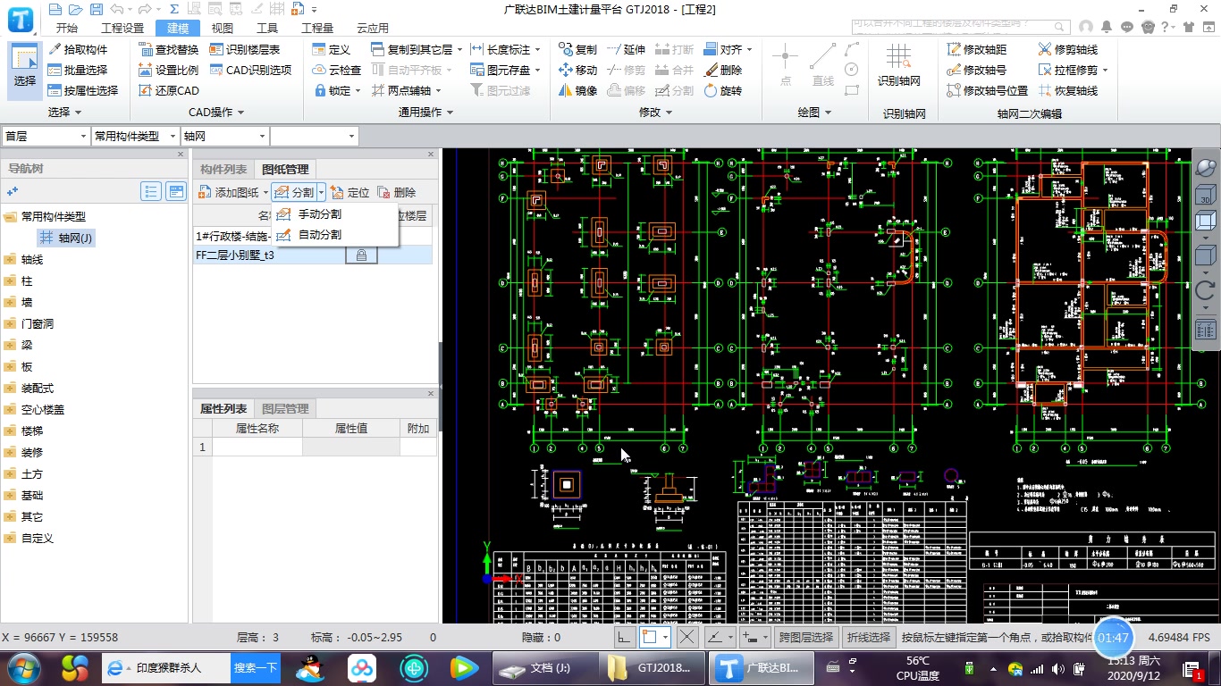Click 跨图层选择 button
1221x686 pixels.
(x=805, y=638)
